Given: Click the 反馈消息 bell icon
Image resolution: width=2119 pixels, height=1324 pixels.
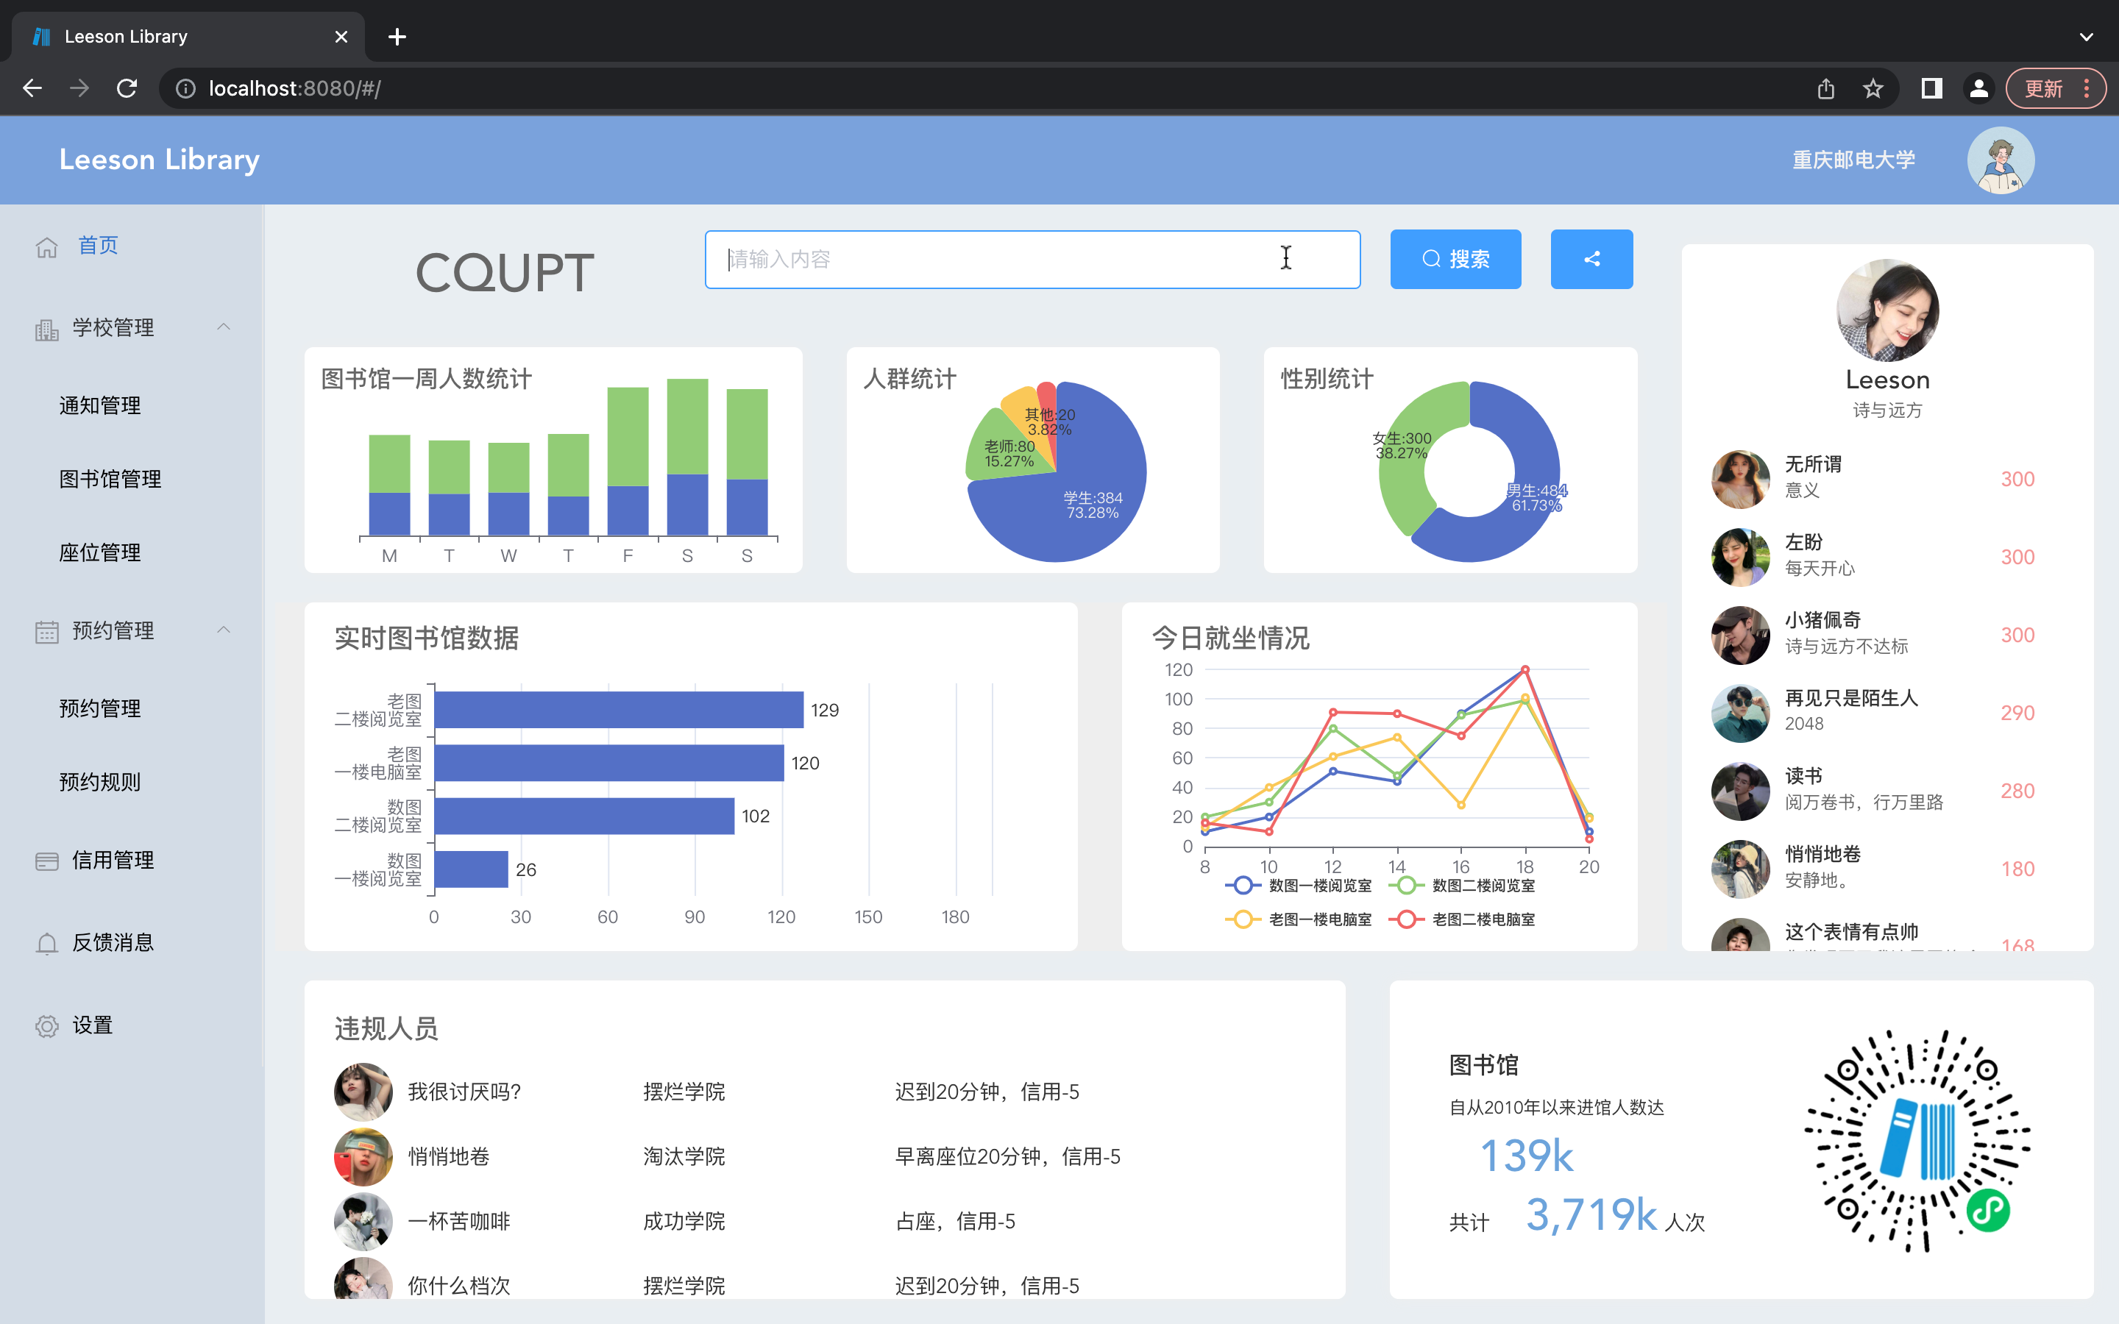Looking at the screenshot, I should coord(46,943).
